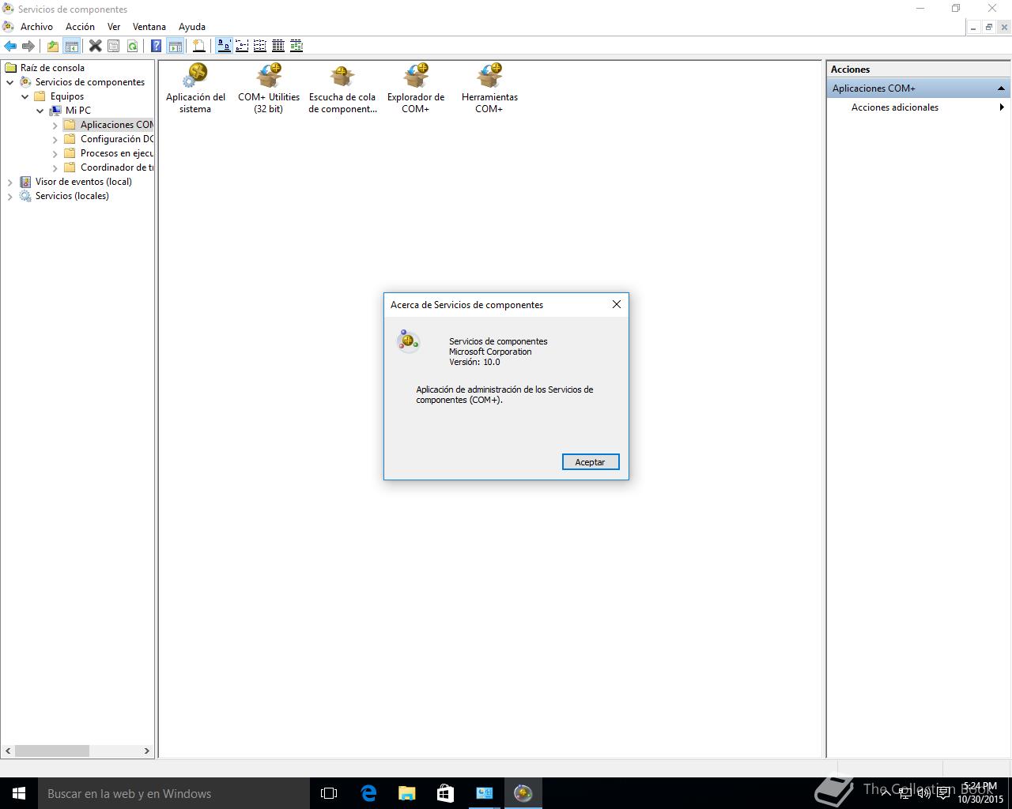Close the Acerca de Servicios de componentes dialog
Screen dimensions: 1012x809
click(617, 304)
